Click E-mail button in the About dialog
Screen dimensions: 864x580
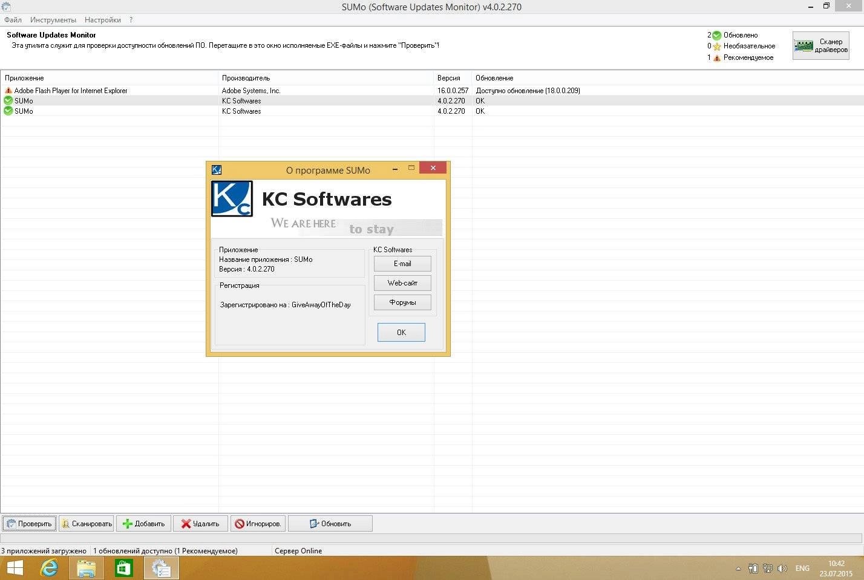402,264
